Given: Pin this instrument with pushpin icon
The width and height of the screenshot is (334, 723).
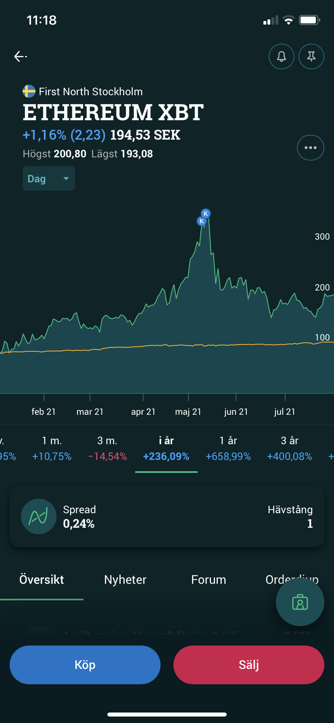Looking at the screenshot, I should pyautogui.click(x=311, y=56).
